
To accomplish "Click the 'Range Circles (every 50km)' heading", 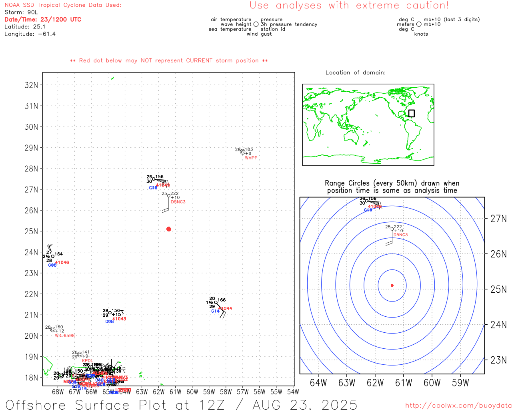I will [392, 183].
